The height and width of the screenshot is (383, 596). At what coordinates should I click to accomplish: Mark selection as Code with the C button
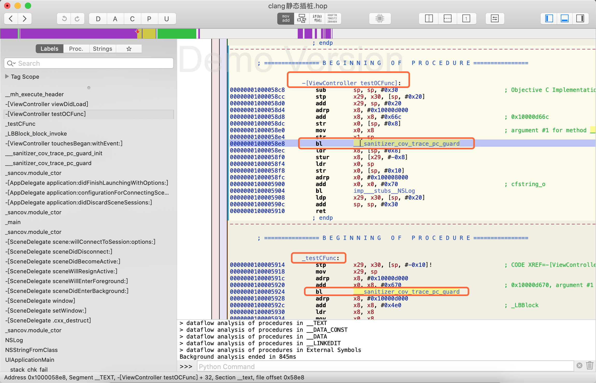click(x=132, y=19)
